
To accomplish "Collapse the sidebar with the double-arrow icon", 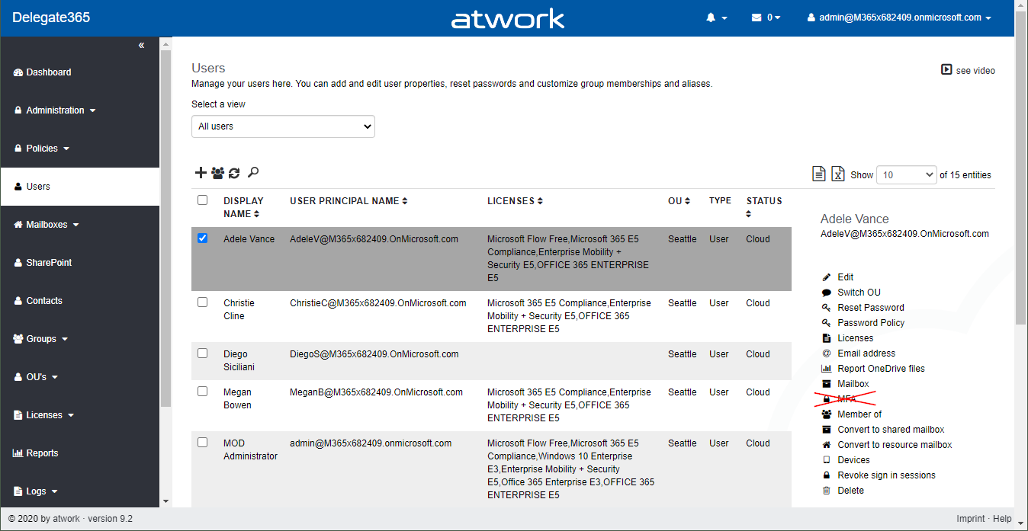I will click(141, 46).
